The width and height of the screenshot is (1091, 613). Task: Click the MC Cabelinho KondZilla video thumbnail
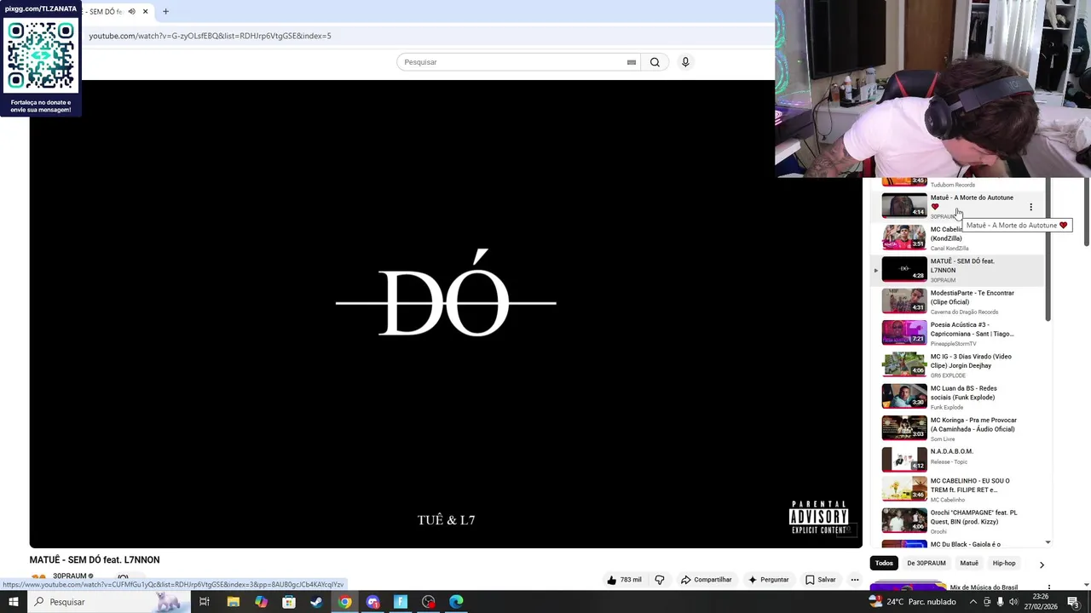tap(904, 238)
